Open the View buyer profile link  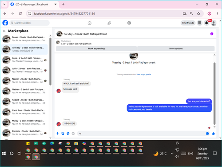[144, 74]
